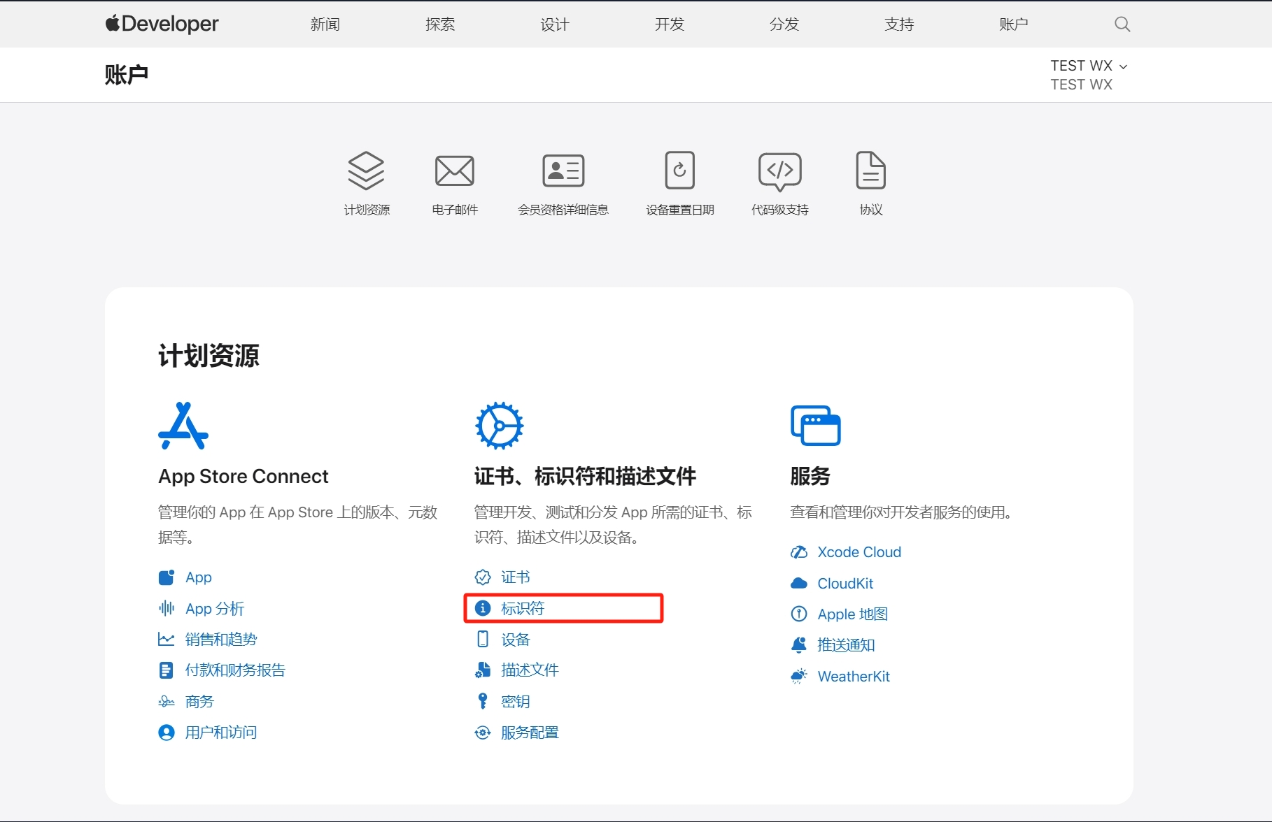Click the 证书、标识符和描述文件 heading

click(x=585, y=476)
